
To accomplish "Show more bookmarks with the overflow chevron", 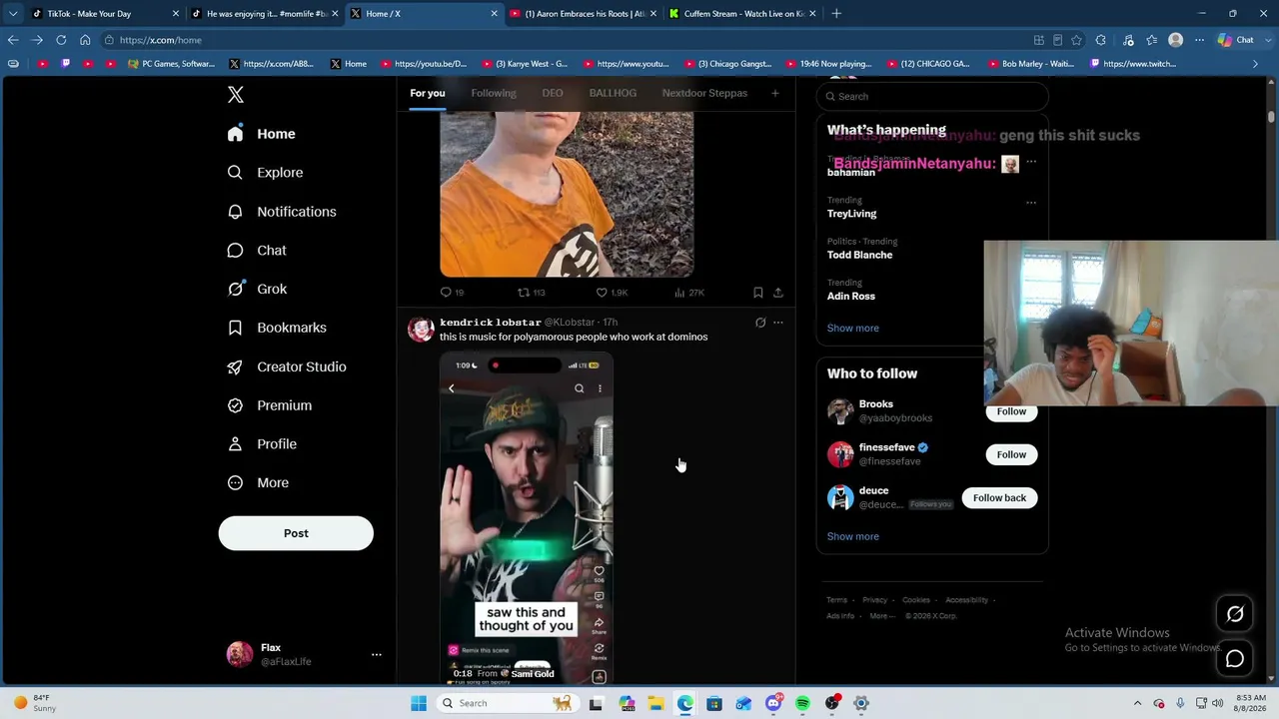I will click(x=1256, y=64).
